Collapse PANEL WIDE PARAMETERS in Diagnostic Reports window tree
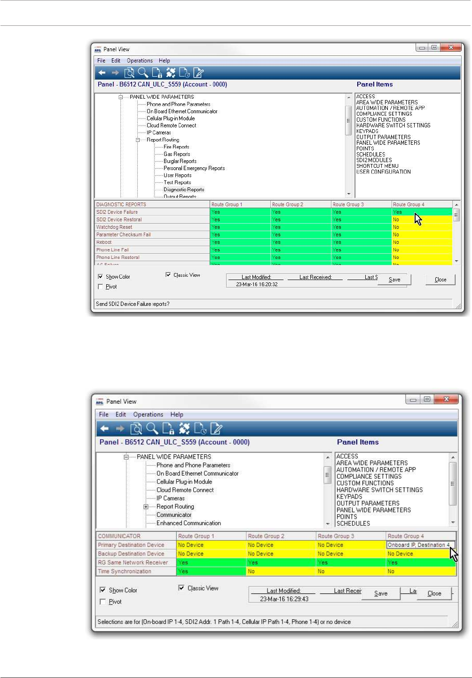This screenshot has height=678, width=472. [x=121, y=97]
